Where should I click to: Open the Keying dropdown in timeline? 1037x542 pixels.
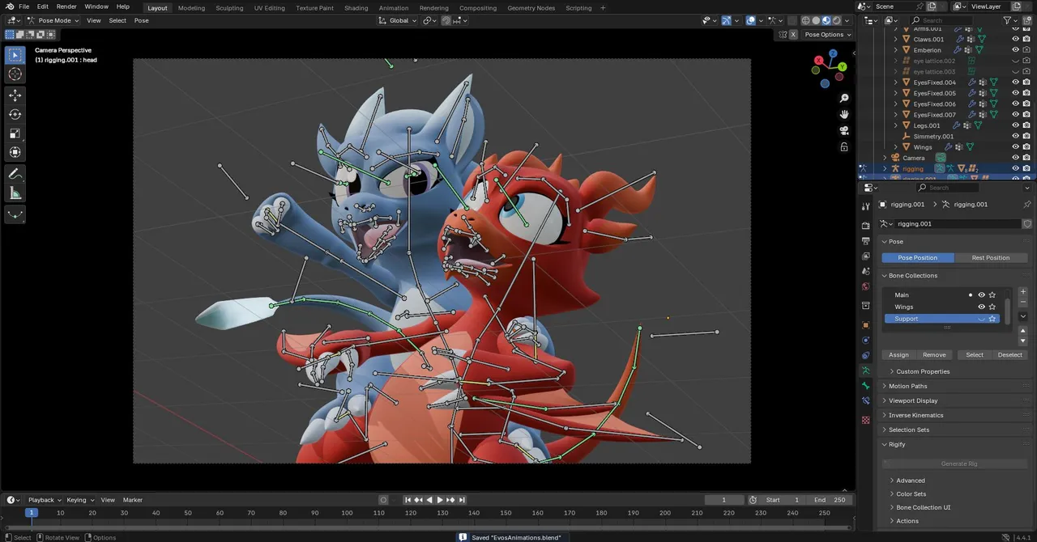pos(79,500)
